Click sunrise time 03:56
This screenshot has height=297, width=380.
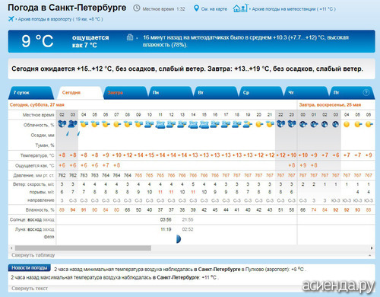(166, 219)
